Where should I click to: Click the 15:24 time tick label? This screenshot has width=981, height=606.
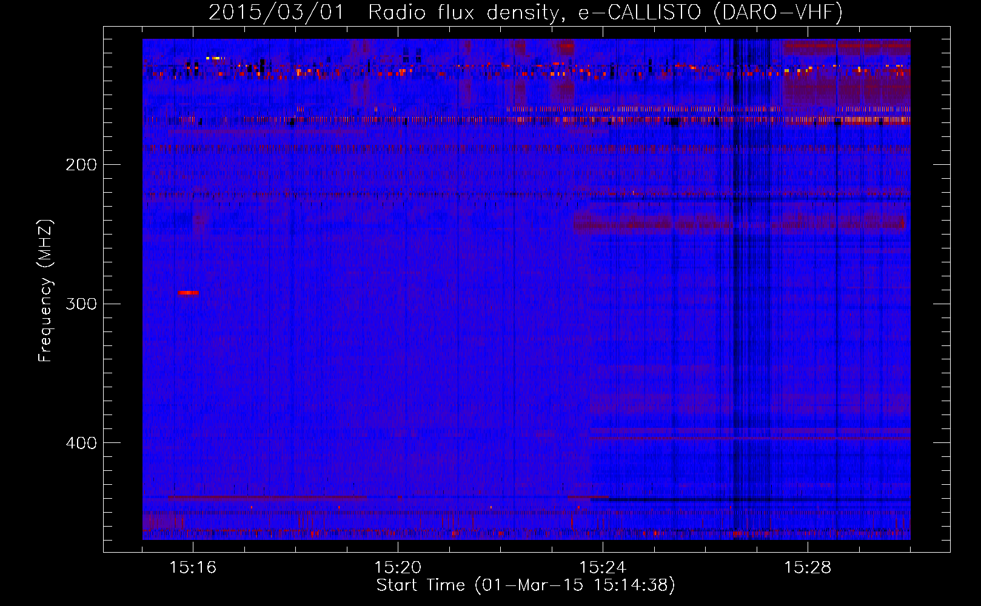603,568
